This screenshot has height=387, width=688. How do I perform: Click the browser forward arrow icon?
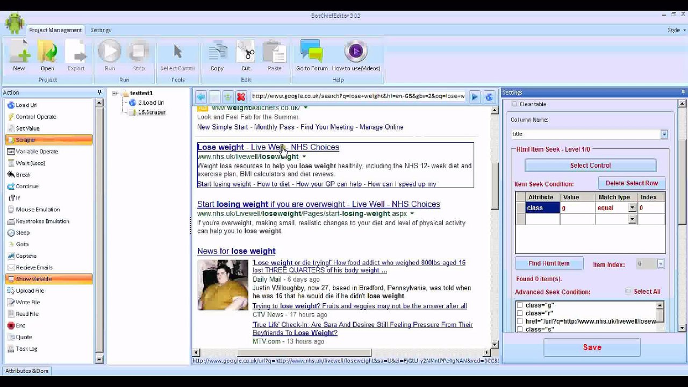pyautogui.click(x=214, y=97)
